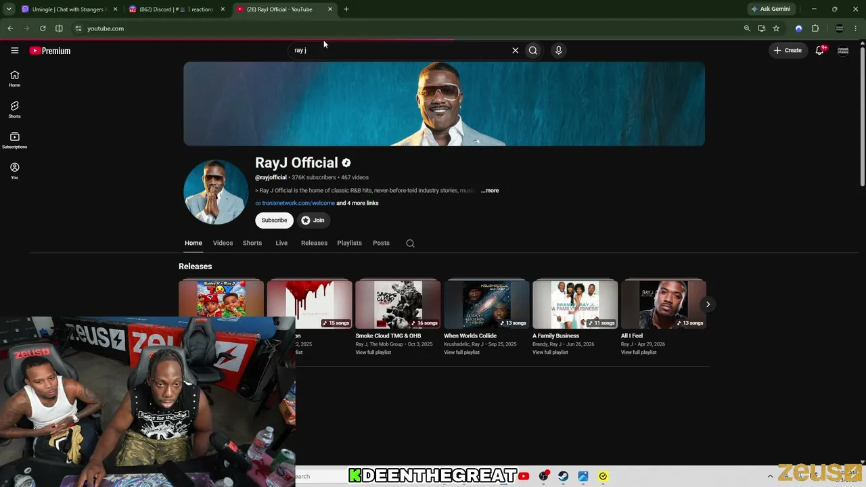Go to YouTube Premium home logo

50,51
